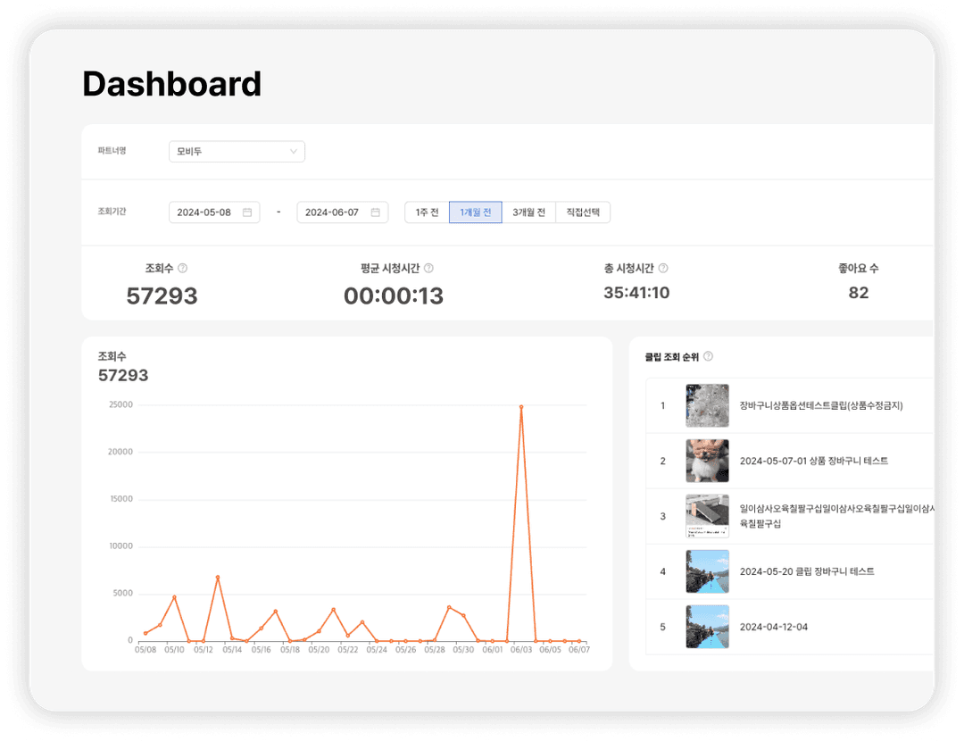The height and width of the screenshot is (741, 964).
Task: View the 평균 시청시간 help icon
Action: 428,267
